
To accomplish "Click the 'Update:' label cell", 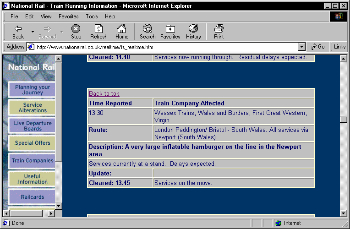I will pos(120,173).
